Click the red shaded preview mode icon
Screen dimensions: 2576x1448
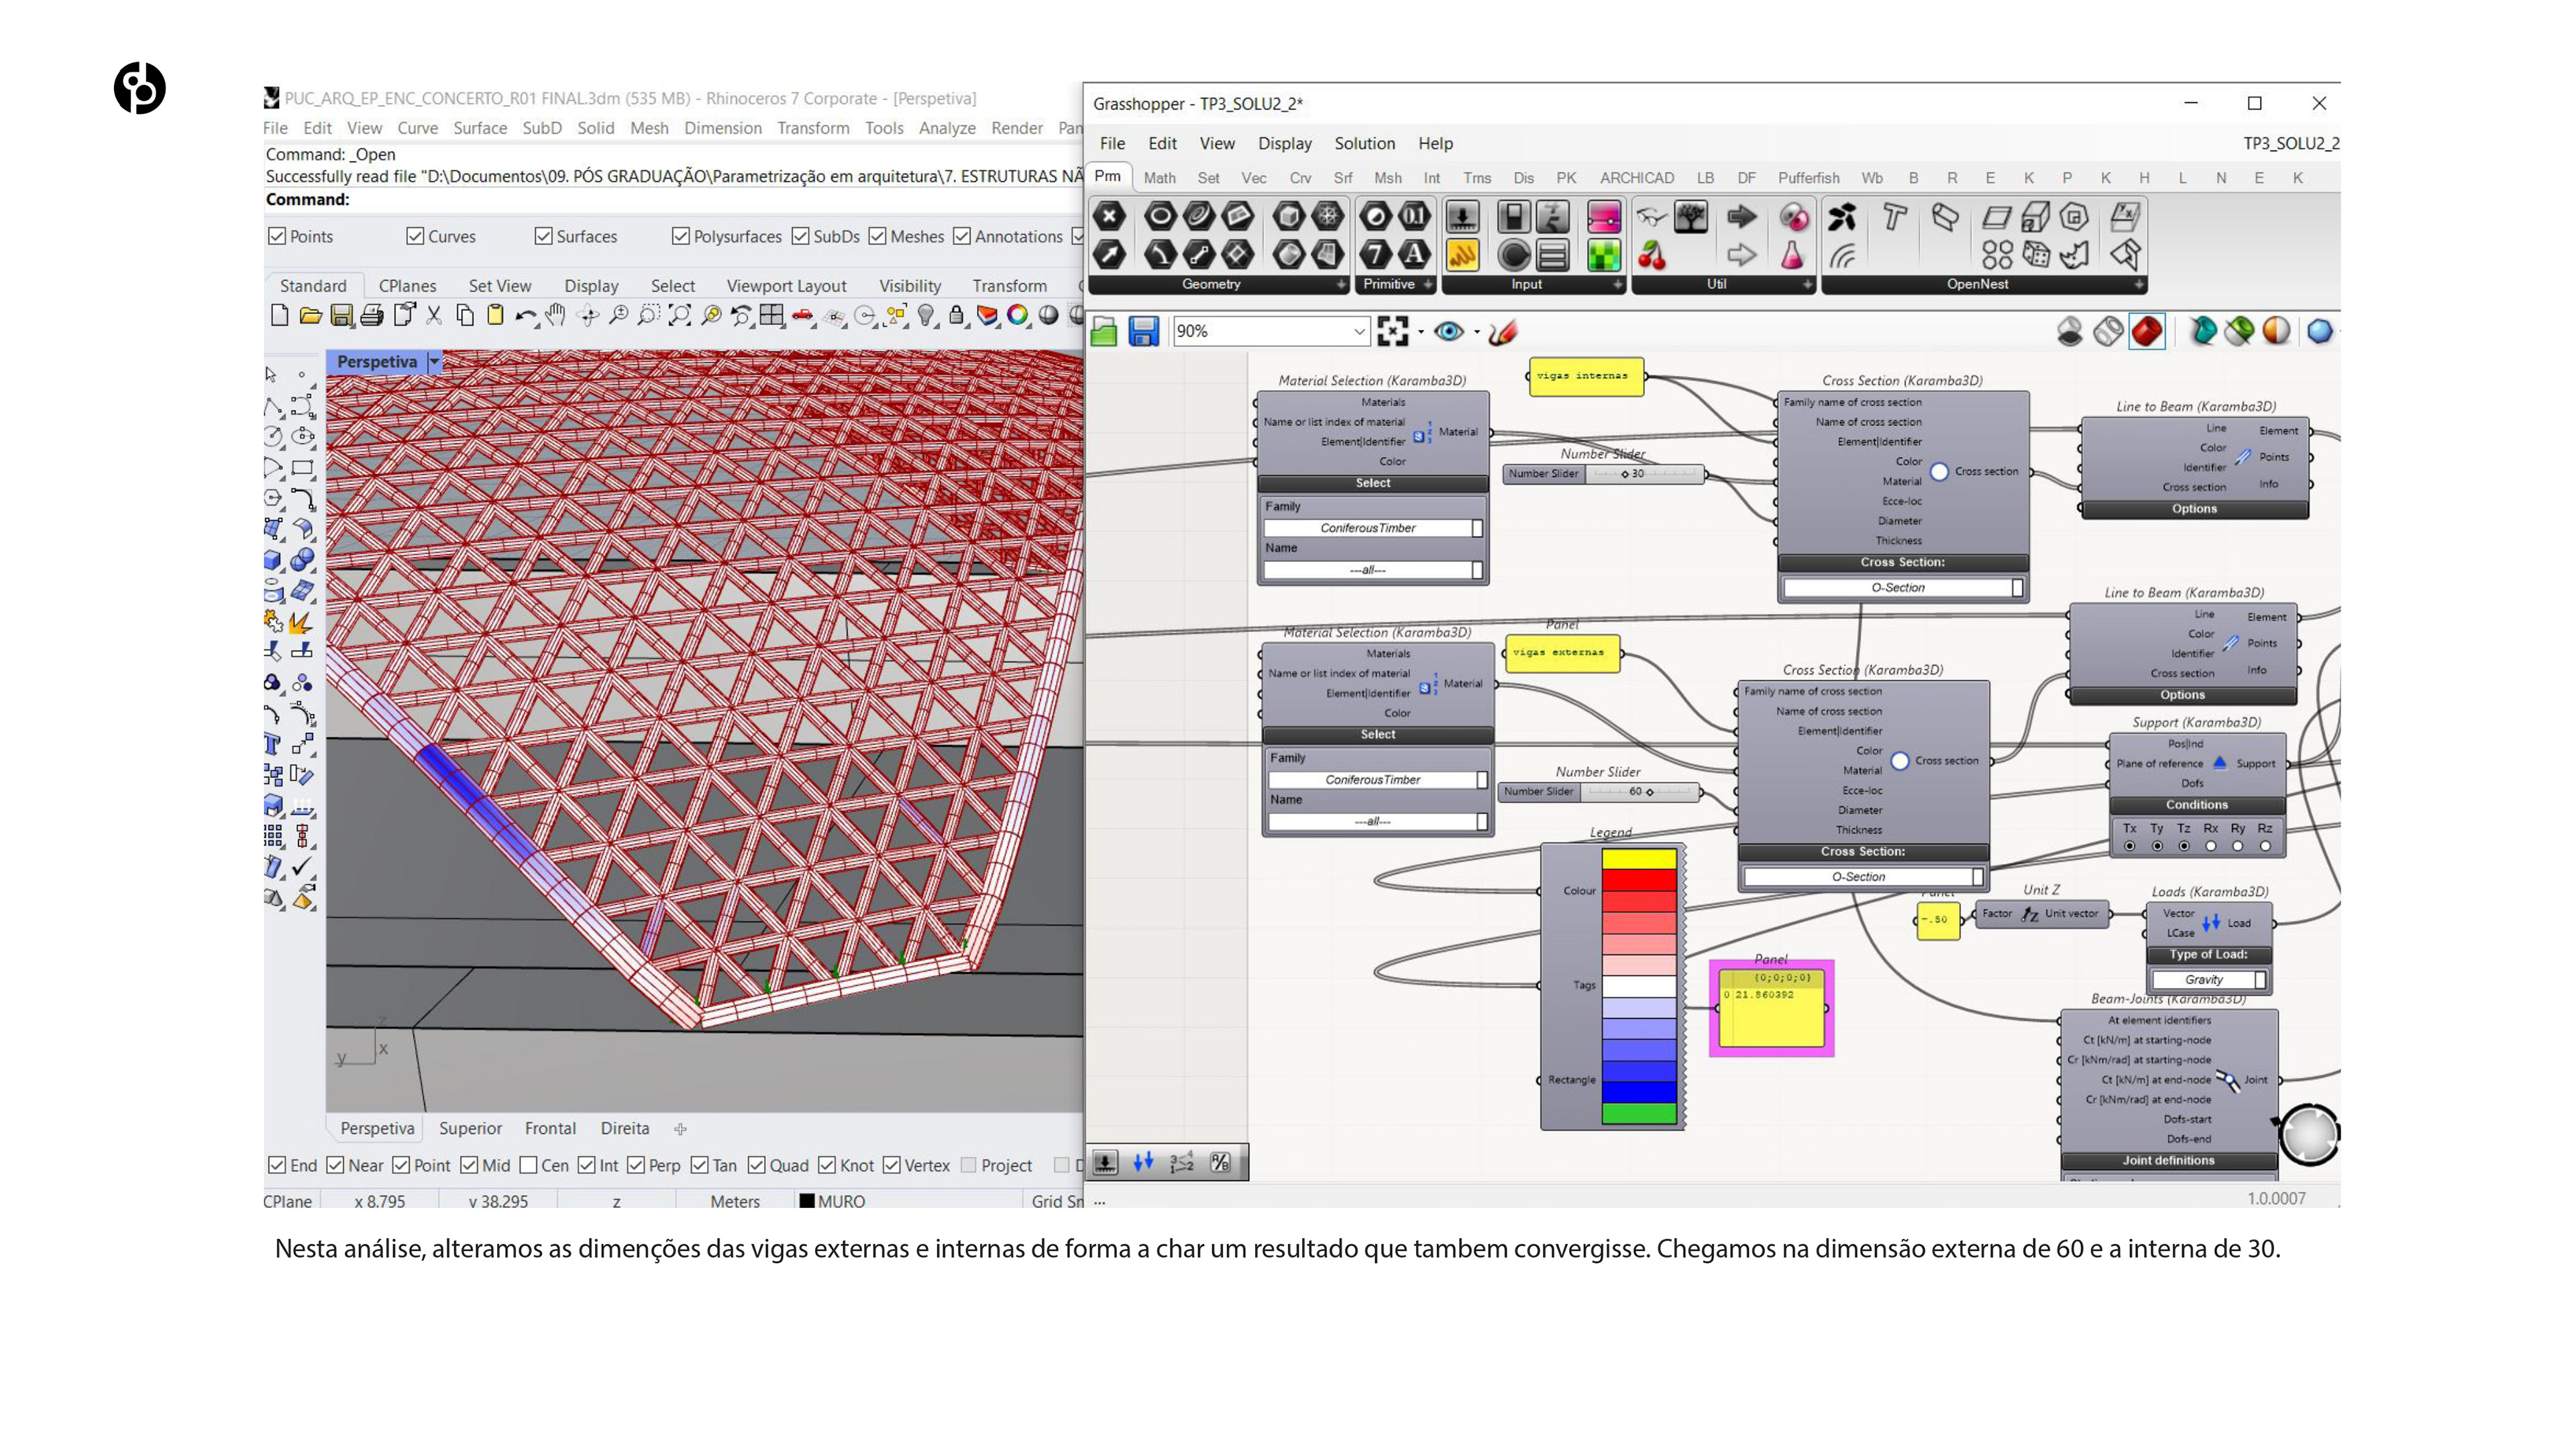tap(2147, 330)
